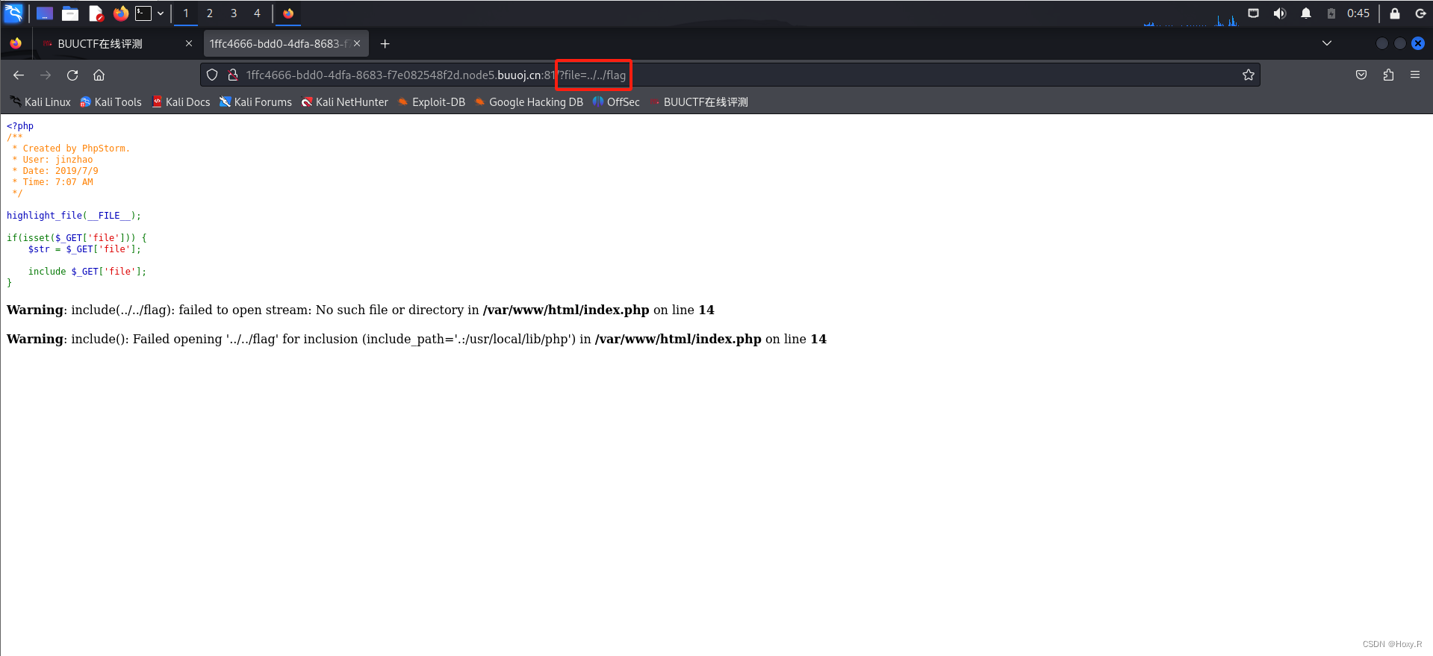The height and width of the screenshot is (656, 1433).
Task: Close the BUUCTF在线评测 tab
Action: click(x=189, y=43)
